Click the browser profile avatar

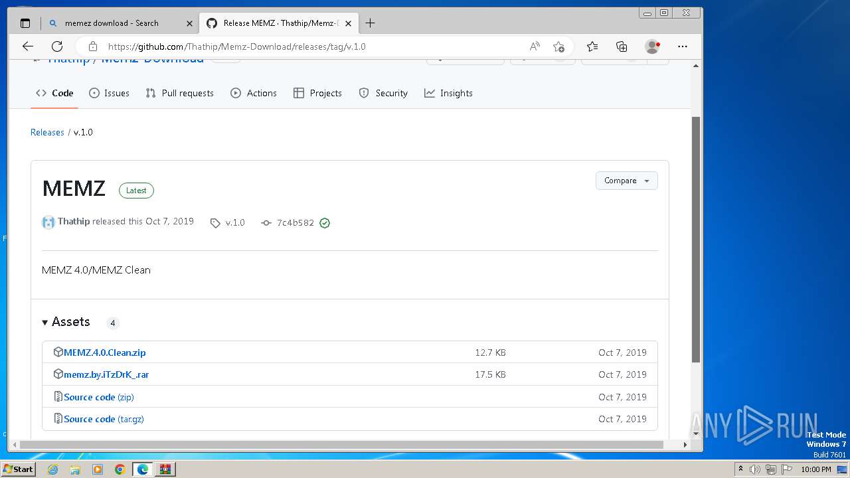652,46
